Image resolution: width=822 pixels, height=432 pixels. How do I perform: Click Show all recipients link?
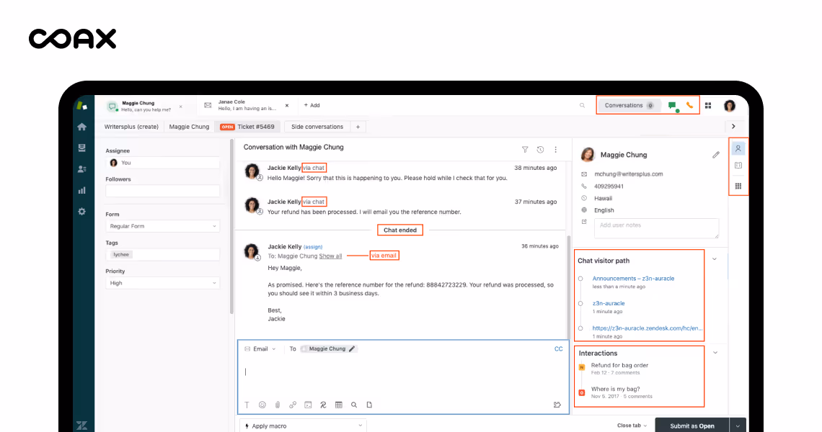point(330,256)
